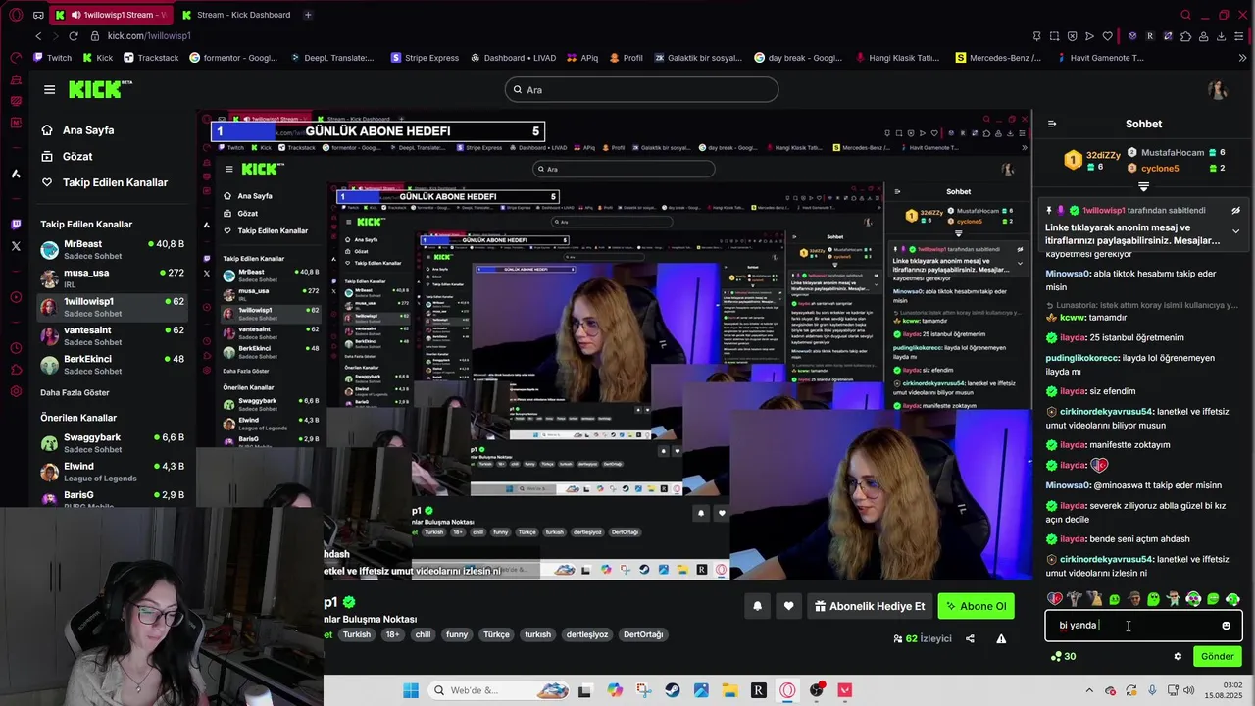The height and width of the screenshot is (706, 1255).
Task: Open Windows Start menu
Action: 411,690
